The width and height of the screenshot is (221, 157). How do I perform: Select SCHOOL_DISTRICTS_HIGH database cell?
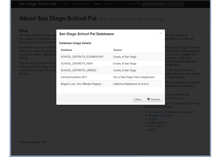(77, 64)
